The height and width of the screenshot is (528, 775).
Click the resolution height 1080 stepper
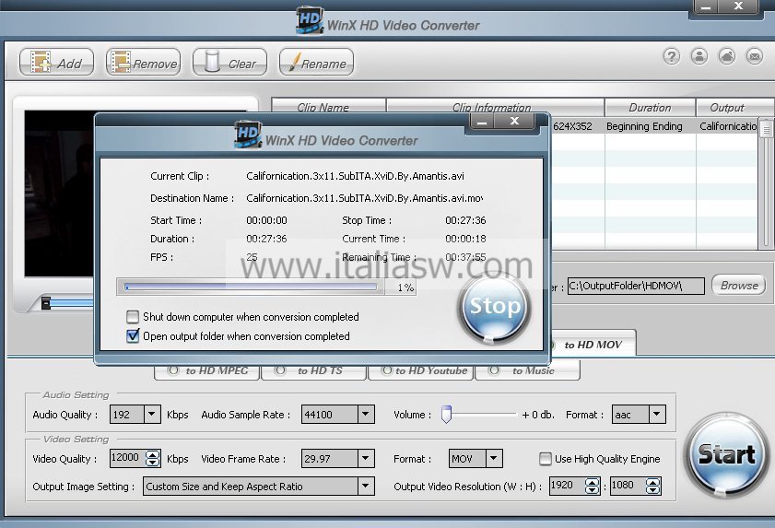653,486
